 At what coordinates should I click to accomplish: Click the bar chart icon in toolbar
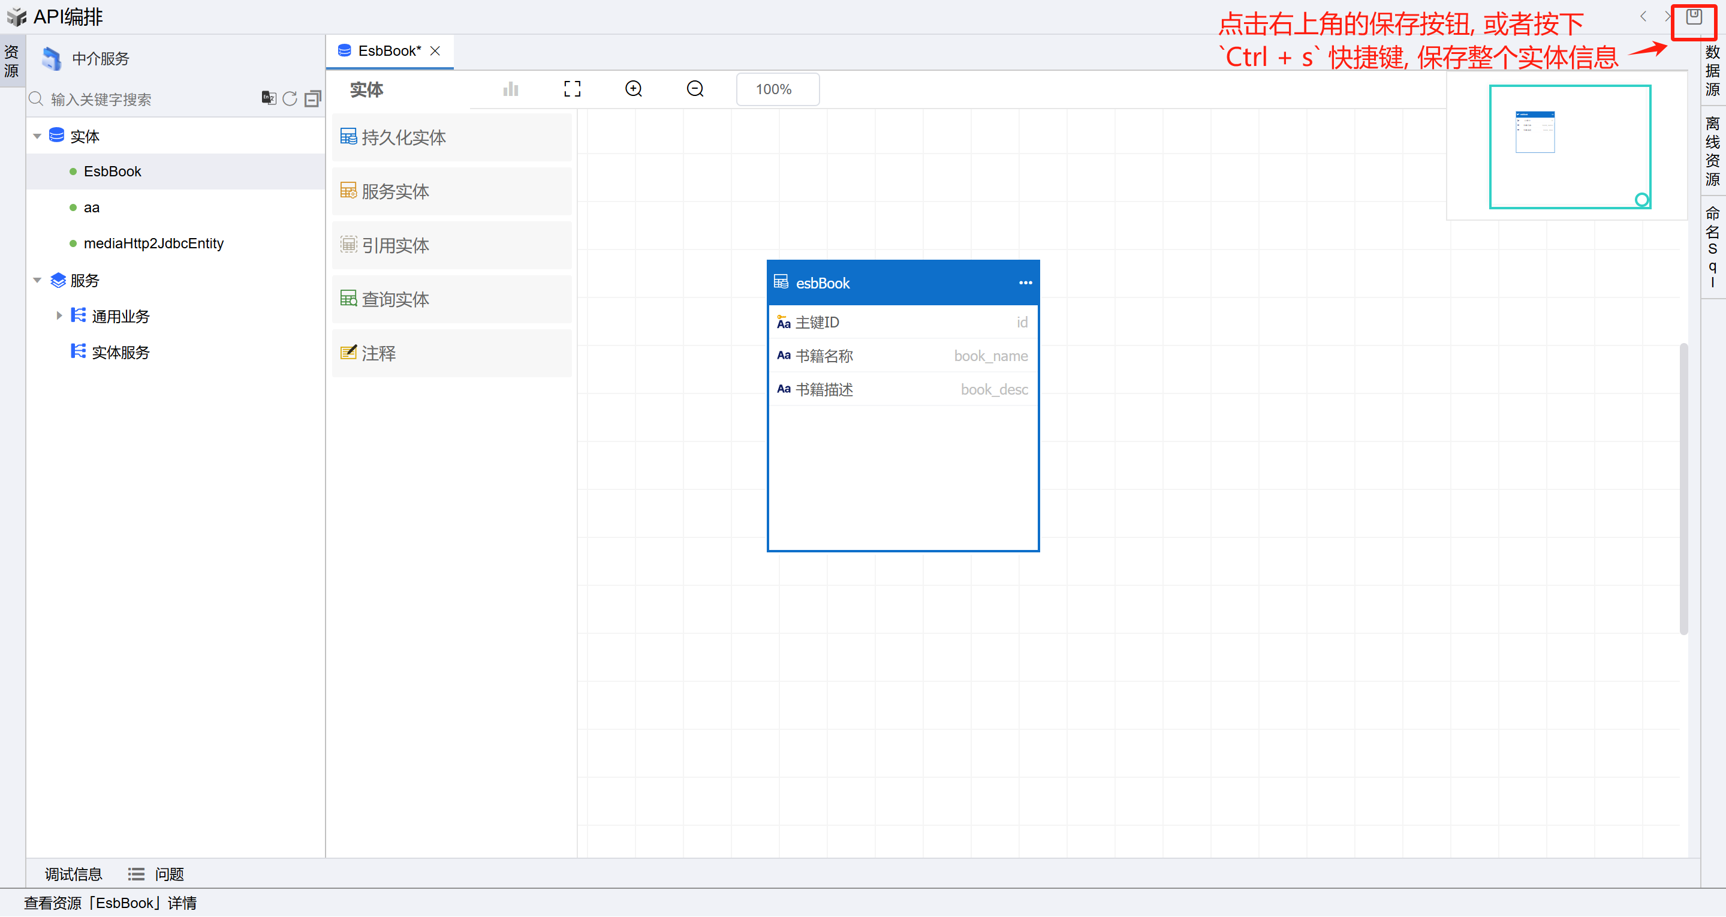tap(511, 89)
